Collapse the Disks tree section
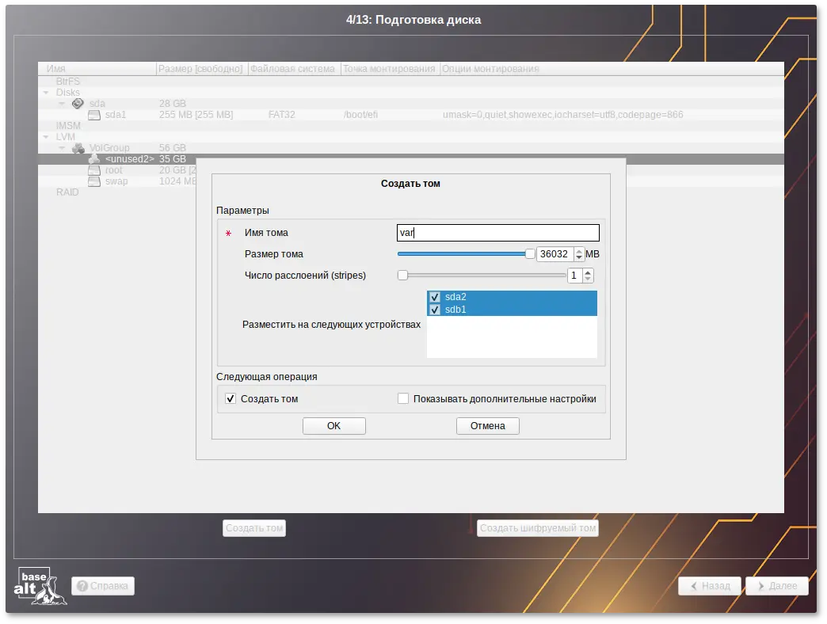 [x=46, y=93]
